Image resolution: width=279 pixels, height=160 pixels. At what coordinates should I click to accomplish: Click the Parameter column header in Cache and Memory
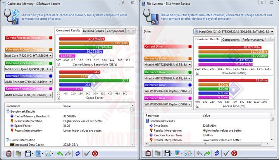pyautogui.click(x=33, y=106)
